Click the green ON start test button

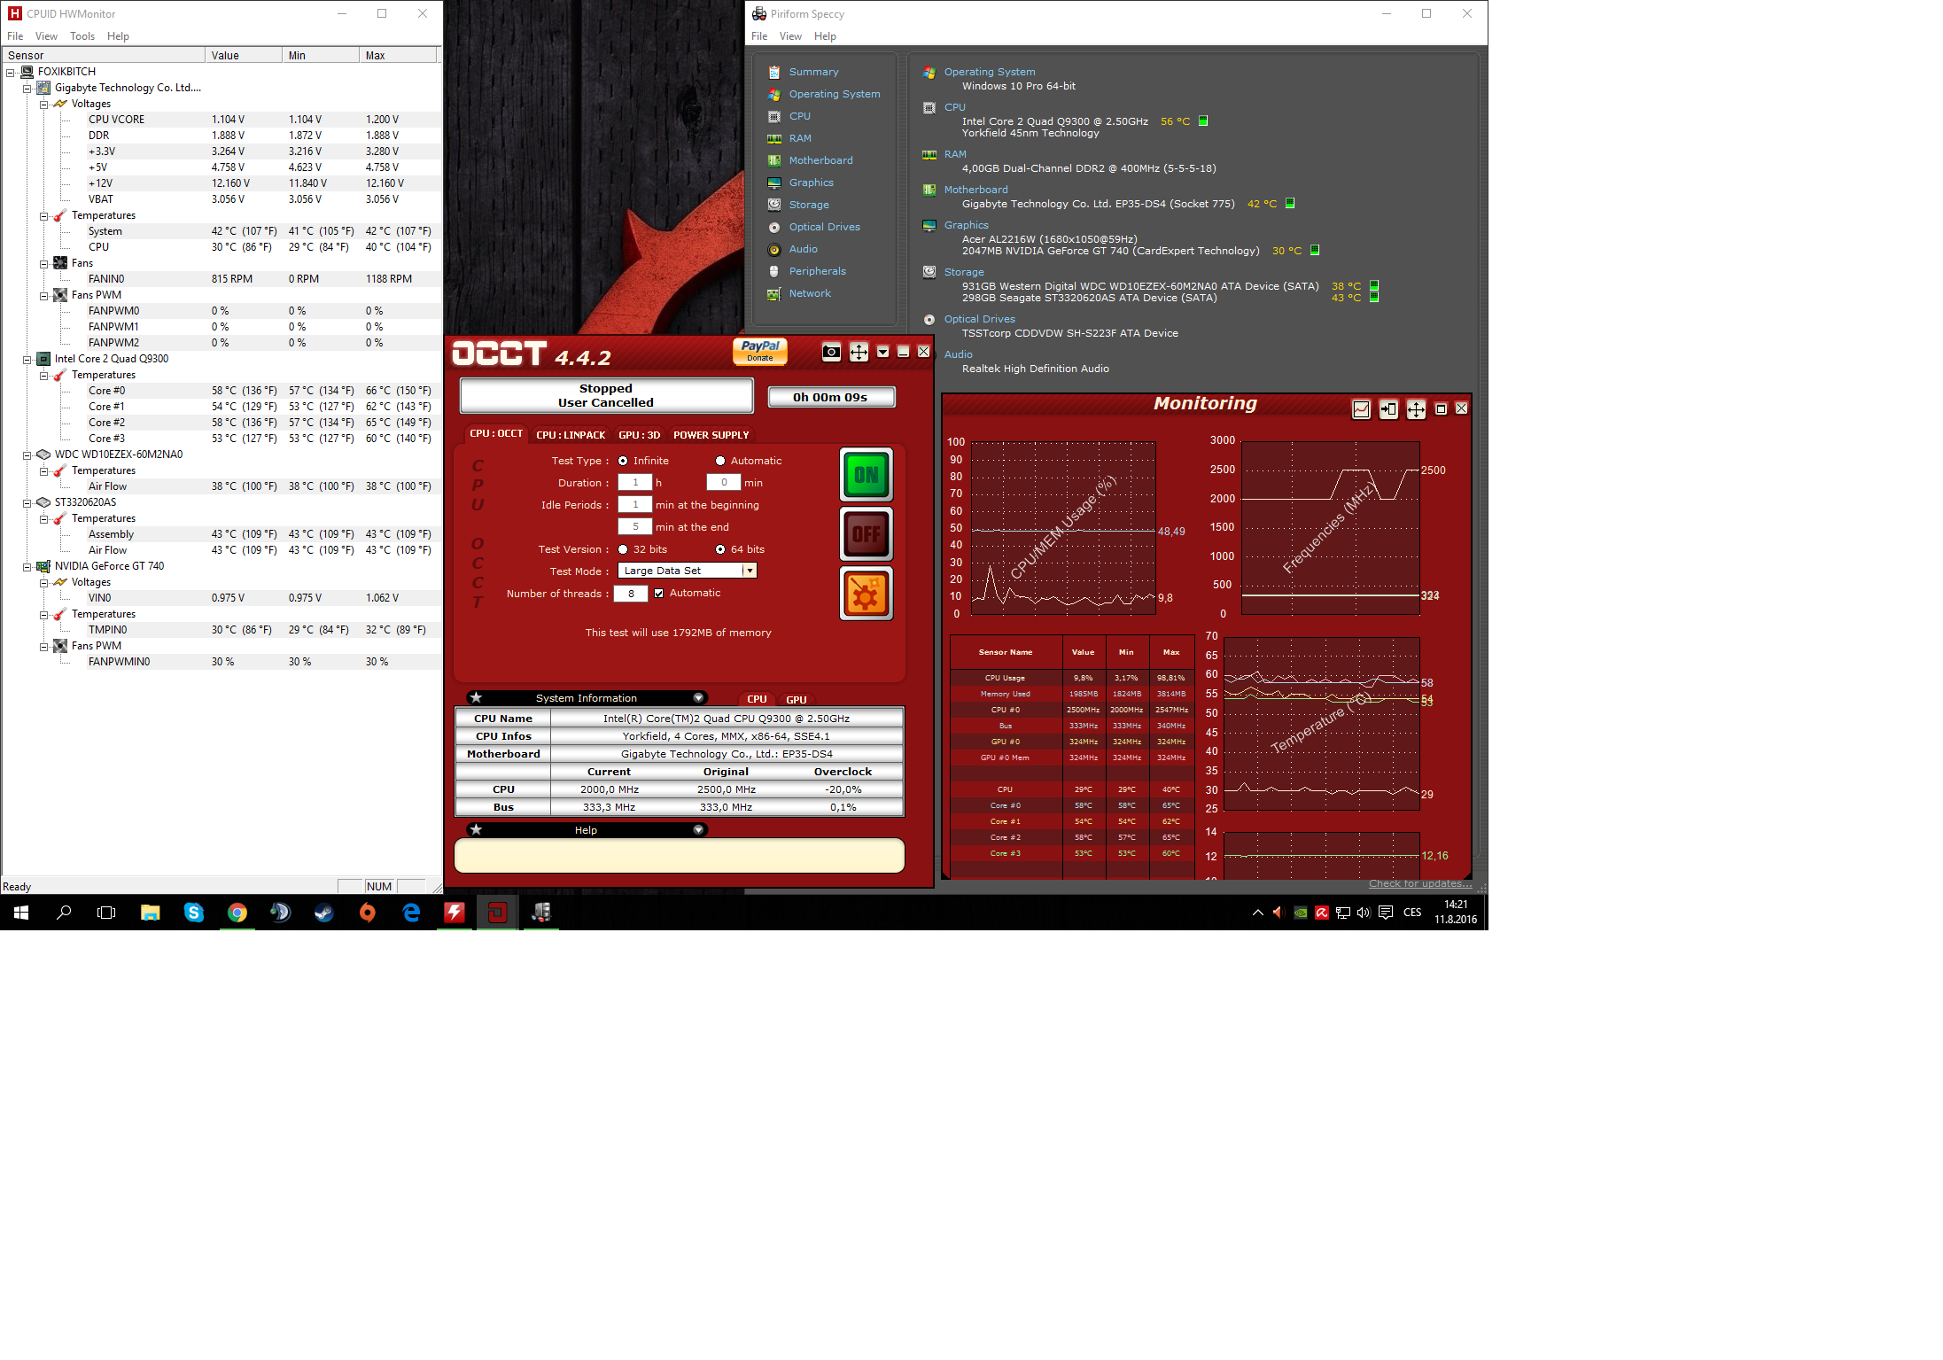866,475
